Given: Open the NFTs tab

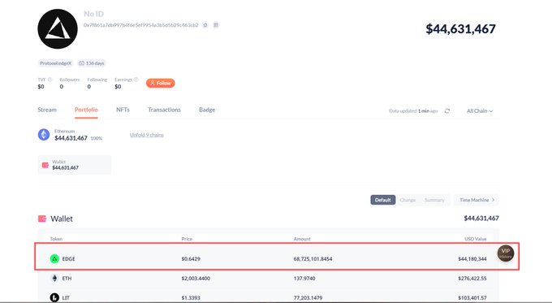Looking at the screenshot, I should pos(123,110).
